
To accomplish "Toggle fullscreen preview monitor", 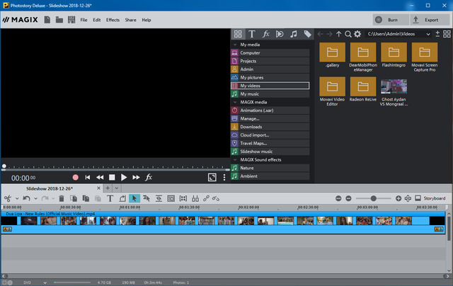I will click(212, 178).
